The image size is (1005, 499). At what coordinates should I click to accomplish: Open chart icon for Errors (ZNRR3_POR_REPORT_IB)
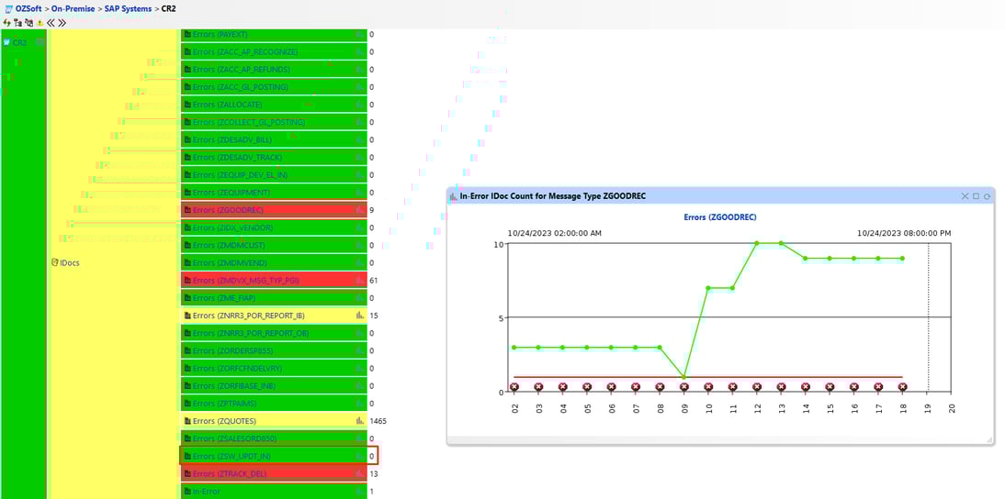359,316
